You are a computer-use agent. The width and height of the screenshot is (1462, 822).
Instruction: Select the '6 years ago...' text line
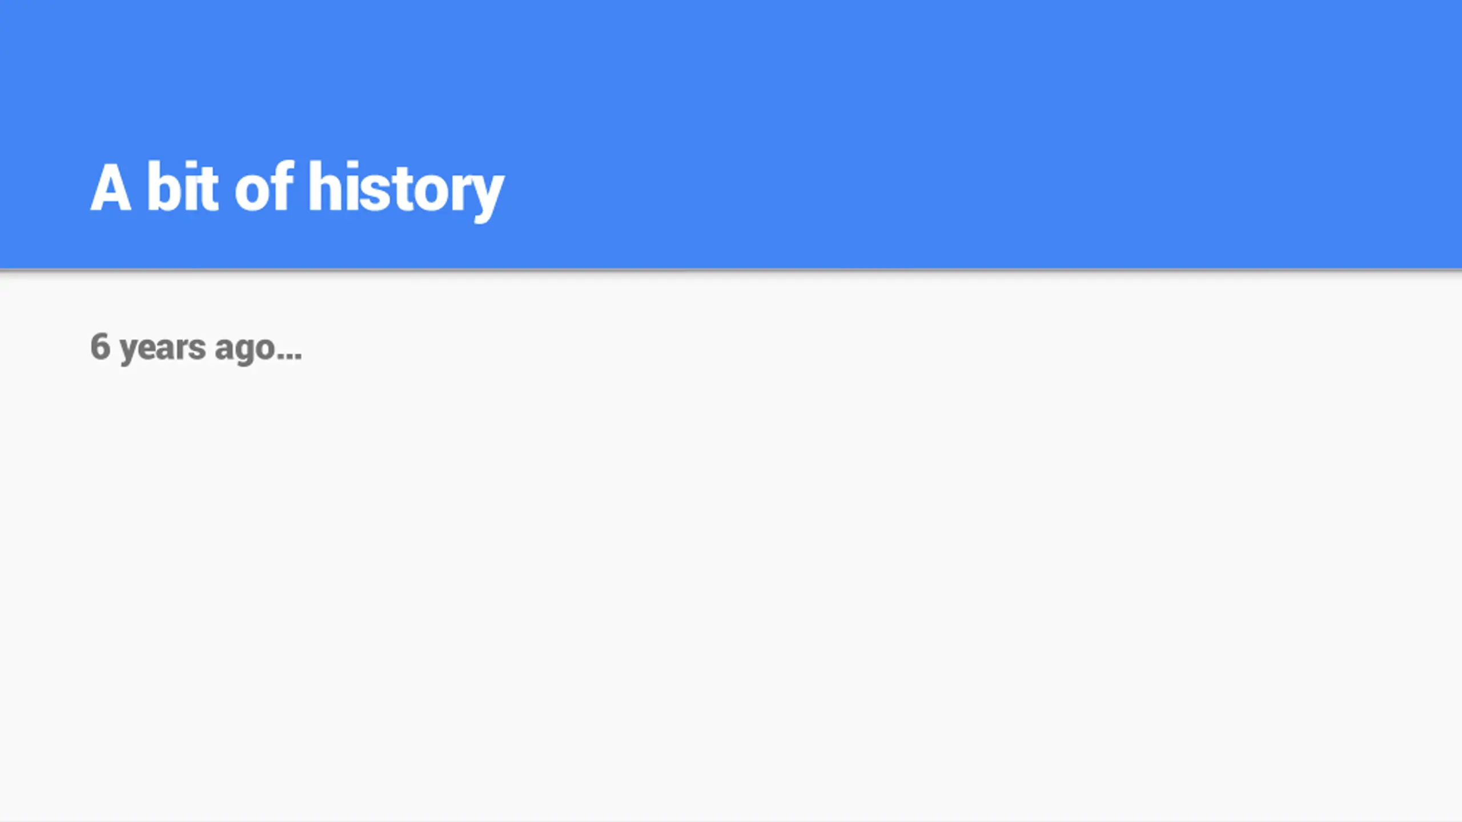pyautogui.click(x=196, y=348)
